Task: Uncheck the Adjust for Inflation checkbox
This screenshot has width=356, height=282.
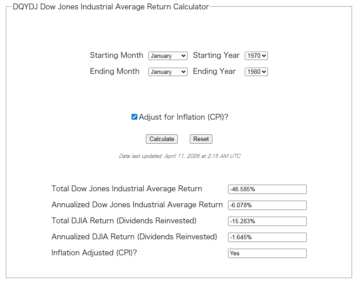Action: [x=134, y=117]
